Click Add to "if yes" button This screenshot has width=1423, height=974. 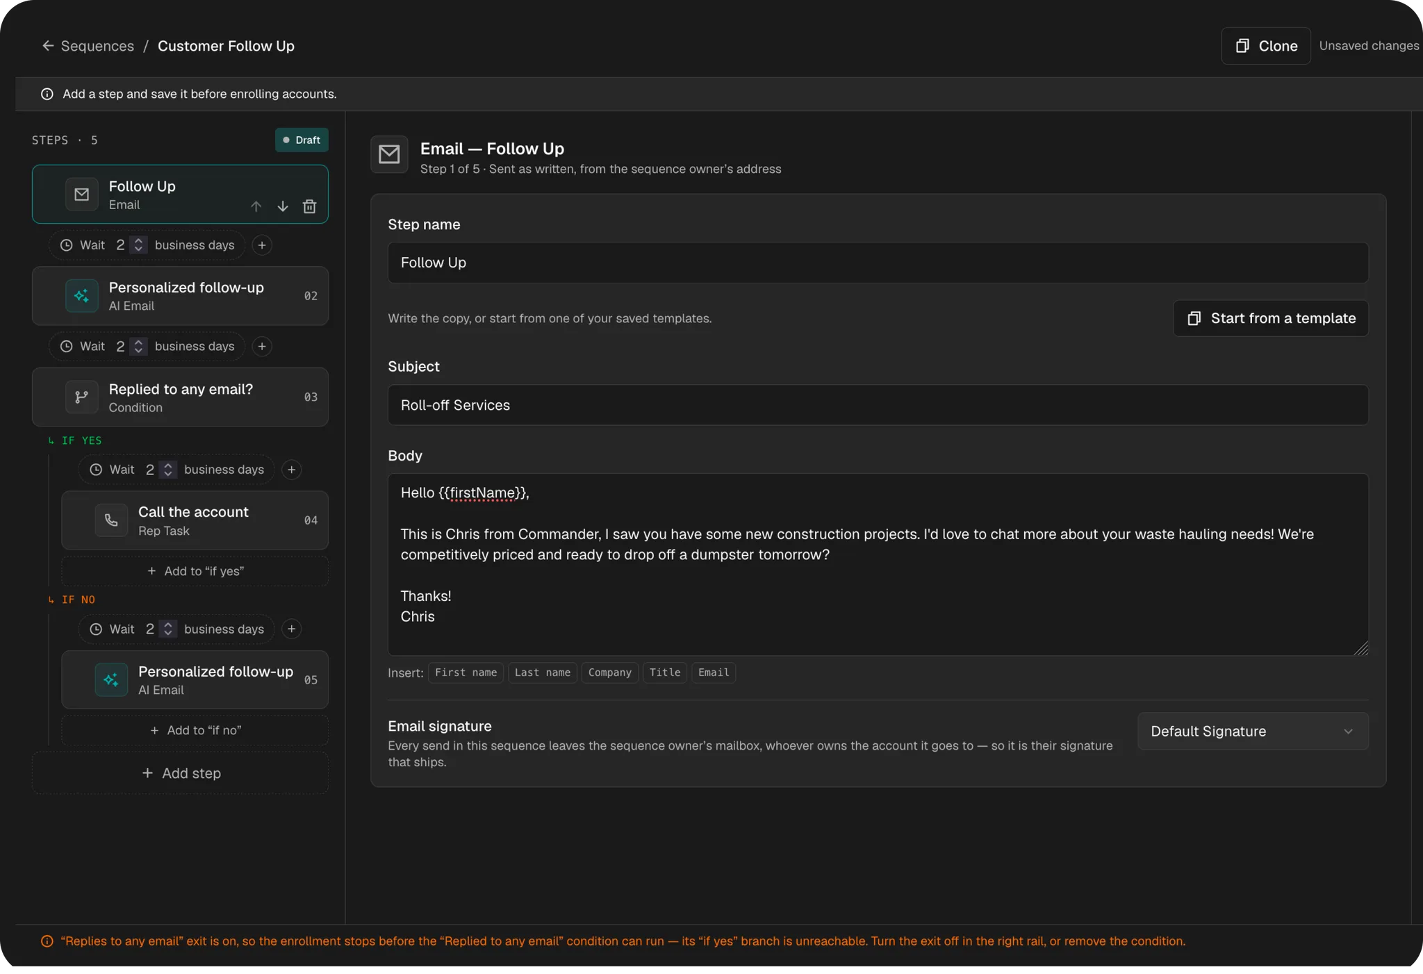point(195,571)
